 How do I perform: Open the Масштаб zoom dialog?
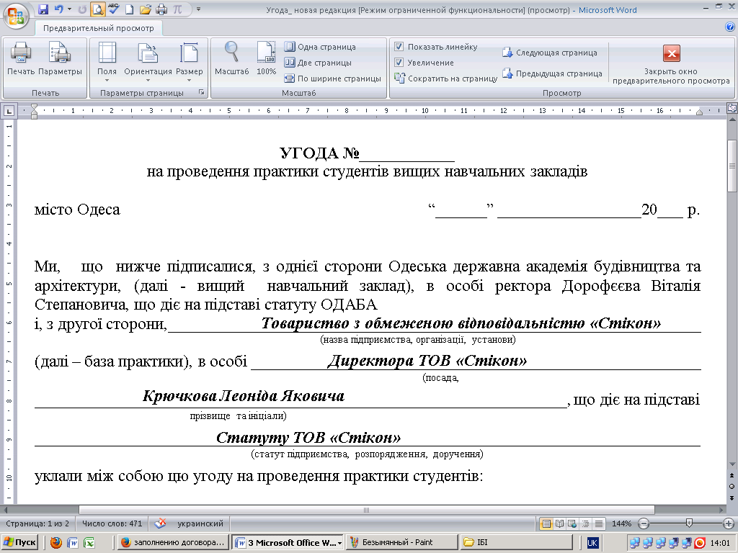(x=231, y=59)
